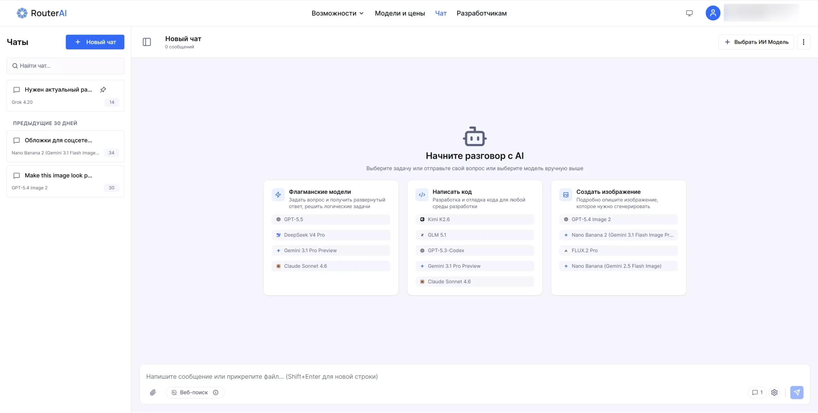Click the message count indicator near settings
The height and width of the screenshot is (413, 818).
pyautogui.click(x=757, y=392)
